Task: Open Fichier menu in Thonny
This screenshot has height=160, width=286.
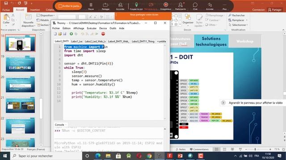Action: (x=56, y=28)
